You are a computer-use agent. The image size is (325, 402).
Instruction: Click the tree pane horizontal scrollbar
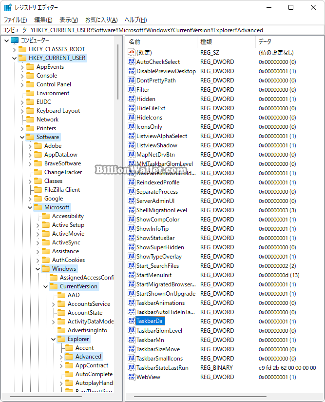(46, 396)
